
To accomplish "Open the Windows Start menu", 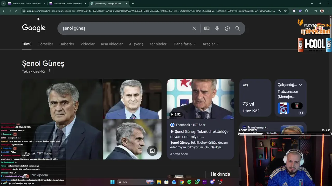I will tap(112, 182).
